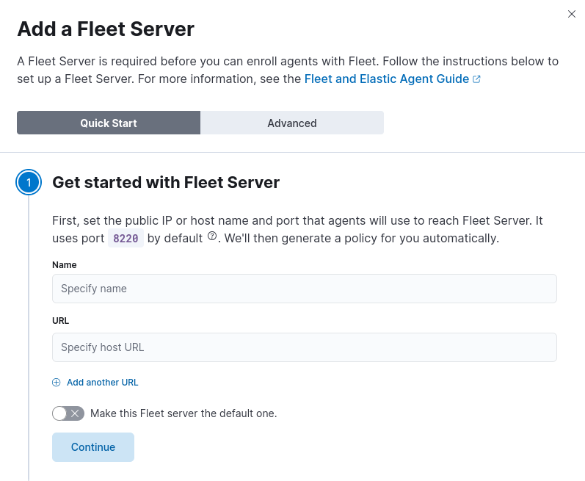Click the help icon next to 'by default'
This screenshot has height=481, width=585.
coord(212,236)
